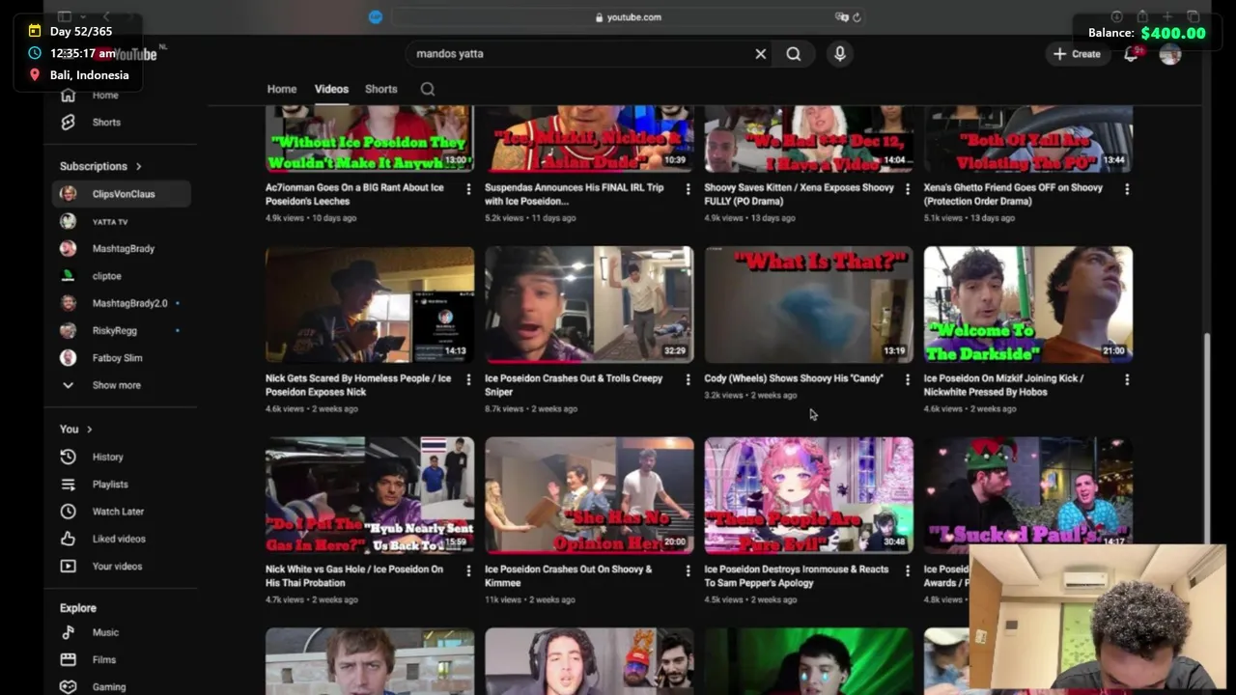Open Fatboy Slim channel avatar
This screenshot has width=1236, height=695.
(x=68, y=358)
